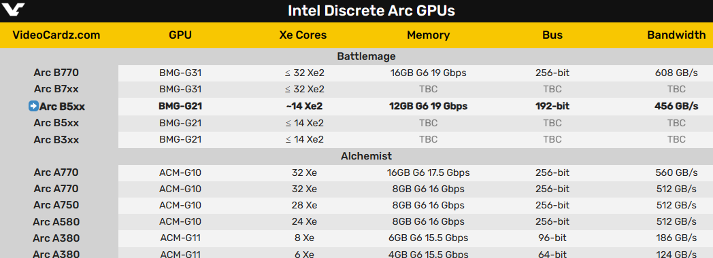Click the Arc A580 row label
The image size is (713, 258).
(x=56, y=222)
